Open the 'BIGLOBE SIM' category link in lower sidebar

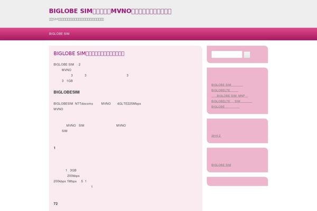(221, 165)
